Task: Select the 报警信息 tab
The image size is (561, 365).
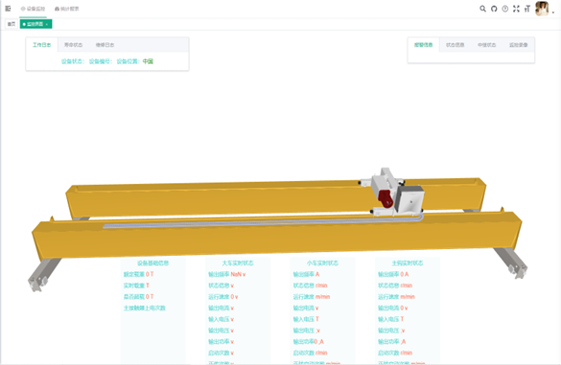Action: (424, 45)
